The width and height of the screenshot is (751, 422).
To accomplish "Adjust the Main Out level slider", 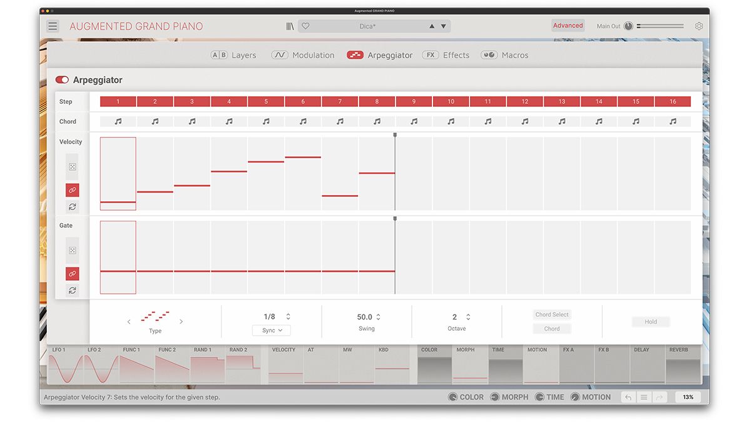I will click(660, 26).
